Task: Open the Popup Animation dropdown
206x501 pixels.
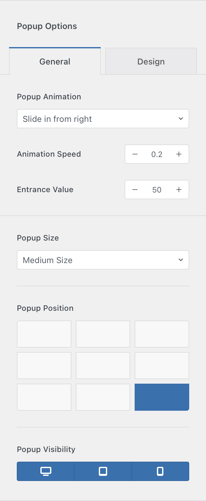Action: [x=103, y=119]
